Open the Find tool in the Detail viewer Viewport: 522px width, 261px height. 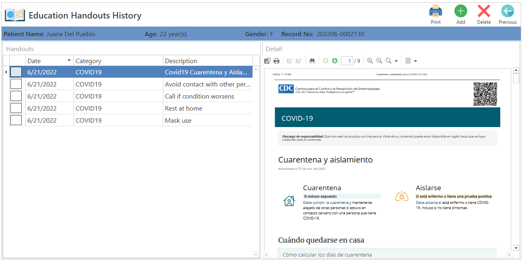[312, 60]
